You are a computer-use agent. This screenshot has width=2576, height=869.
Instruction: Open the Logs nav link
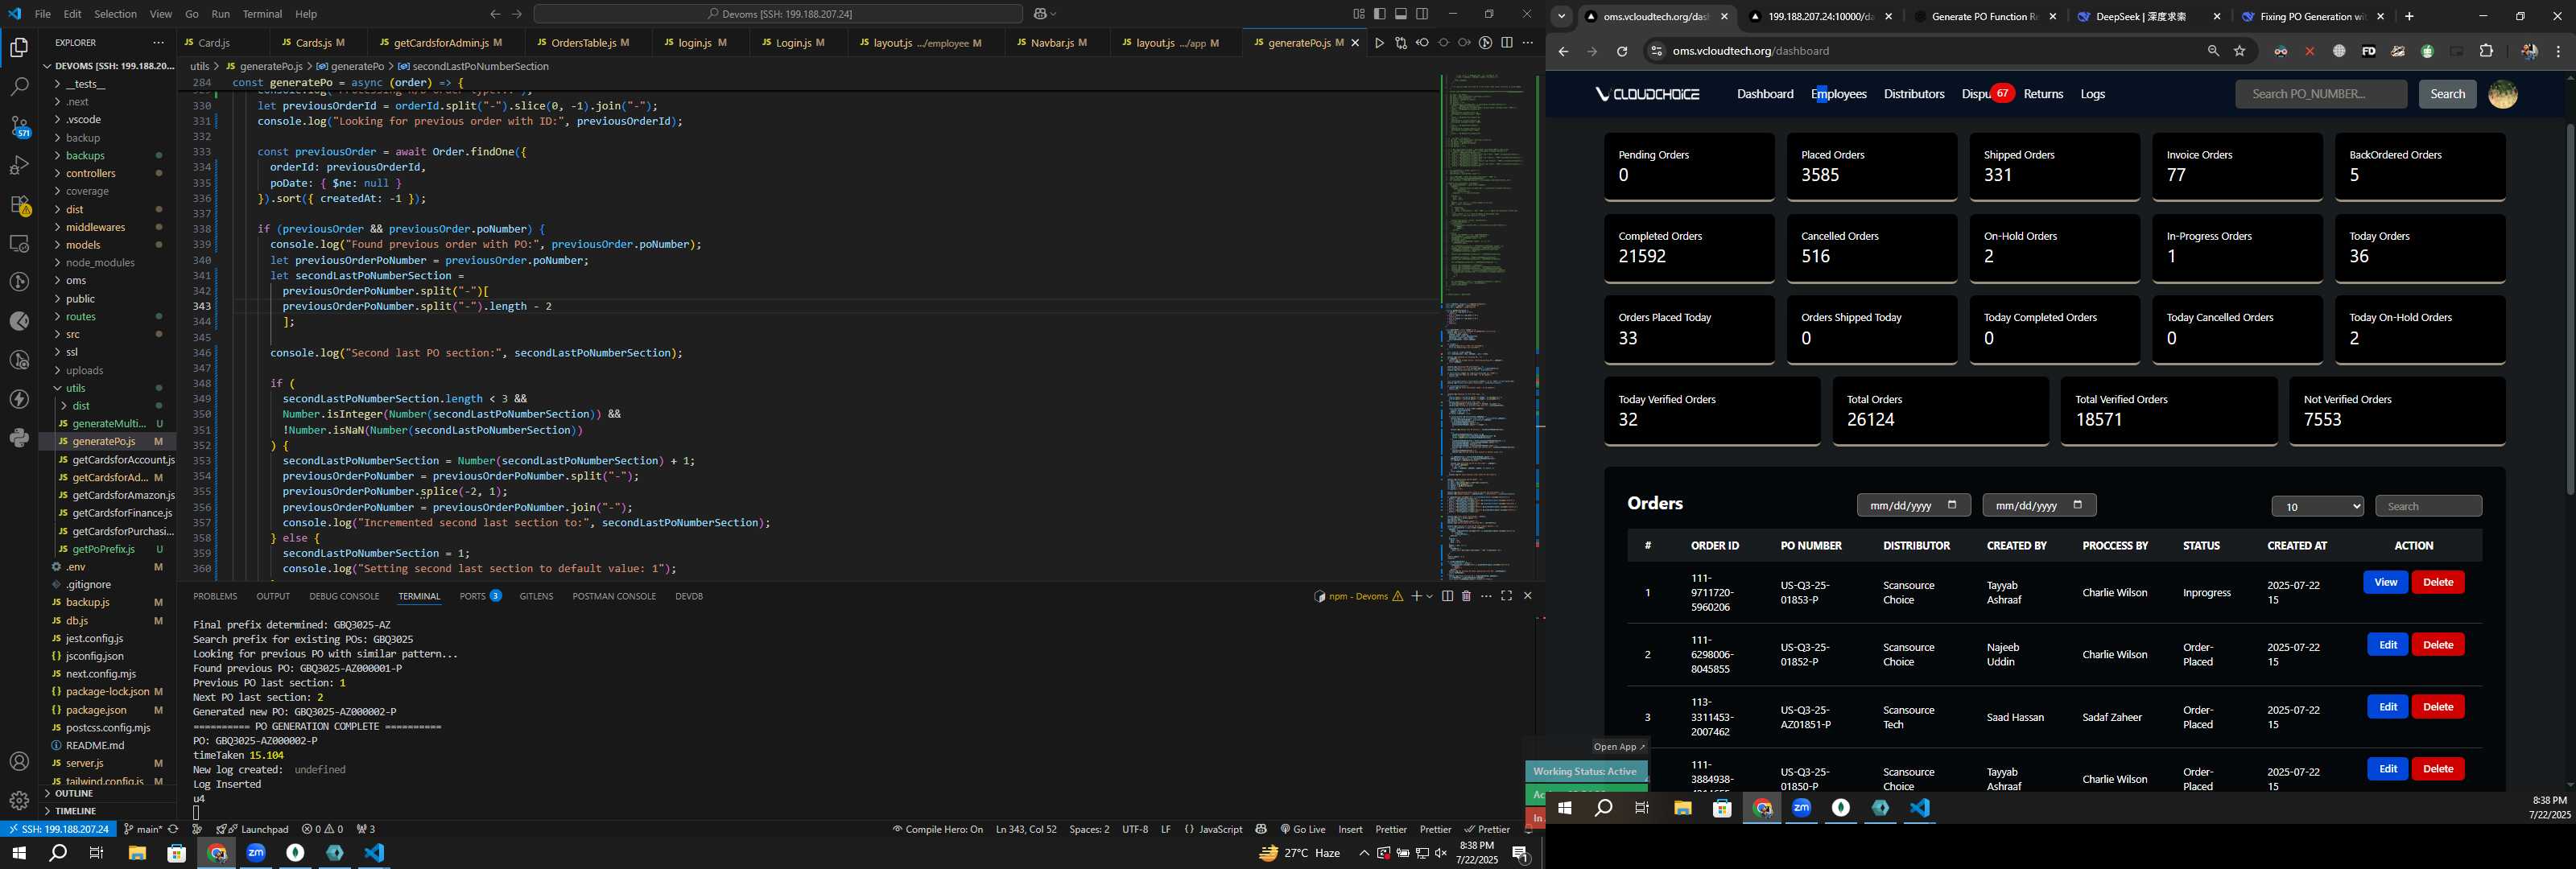[x=2092, y=94]
